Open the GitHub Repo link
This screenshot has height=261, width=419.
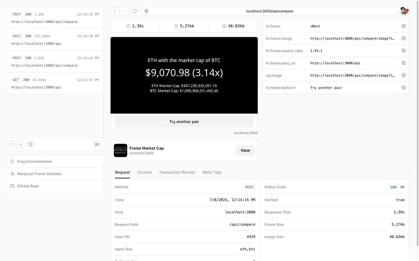(55, 186)
